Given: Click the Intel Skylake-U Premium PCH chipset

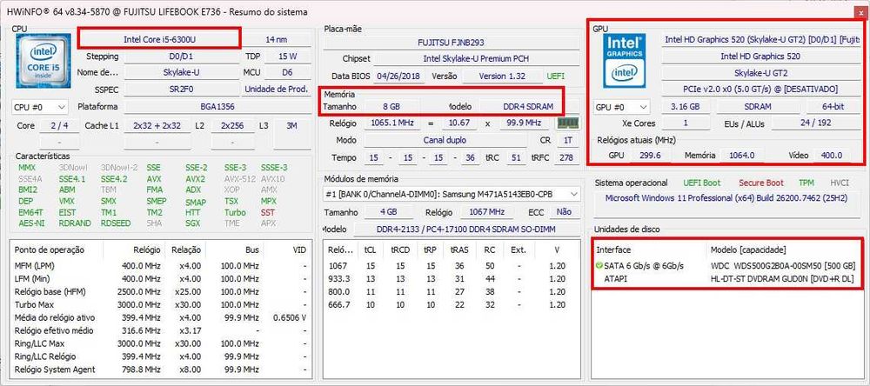Looking at the screenshot, I should (478, 59).
